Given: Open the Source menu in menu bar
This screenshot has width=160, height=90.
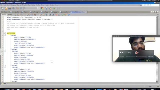Looking at the screenshot, I should (x=19, y=5).
